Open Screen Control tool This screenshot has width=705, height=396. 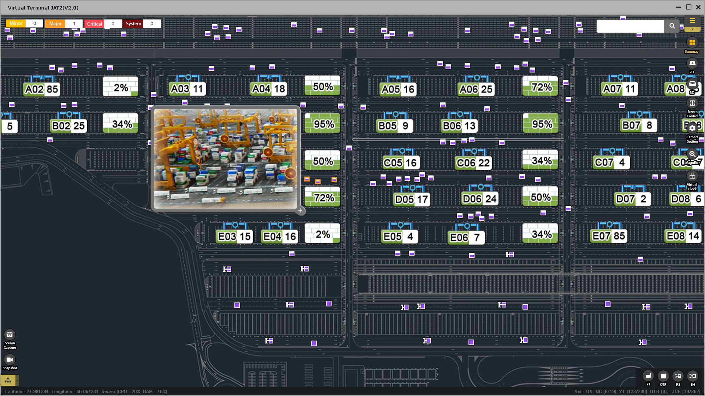click(692, 103)
